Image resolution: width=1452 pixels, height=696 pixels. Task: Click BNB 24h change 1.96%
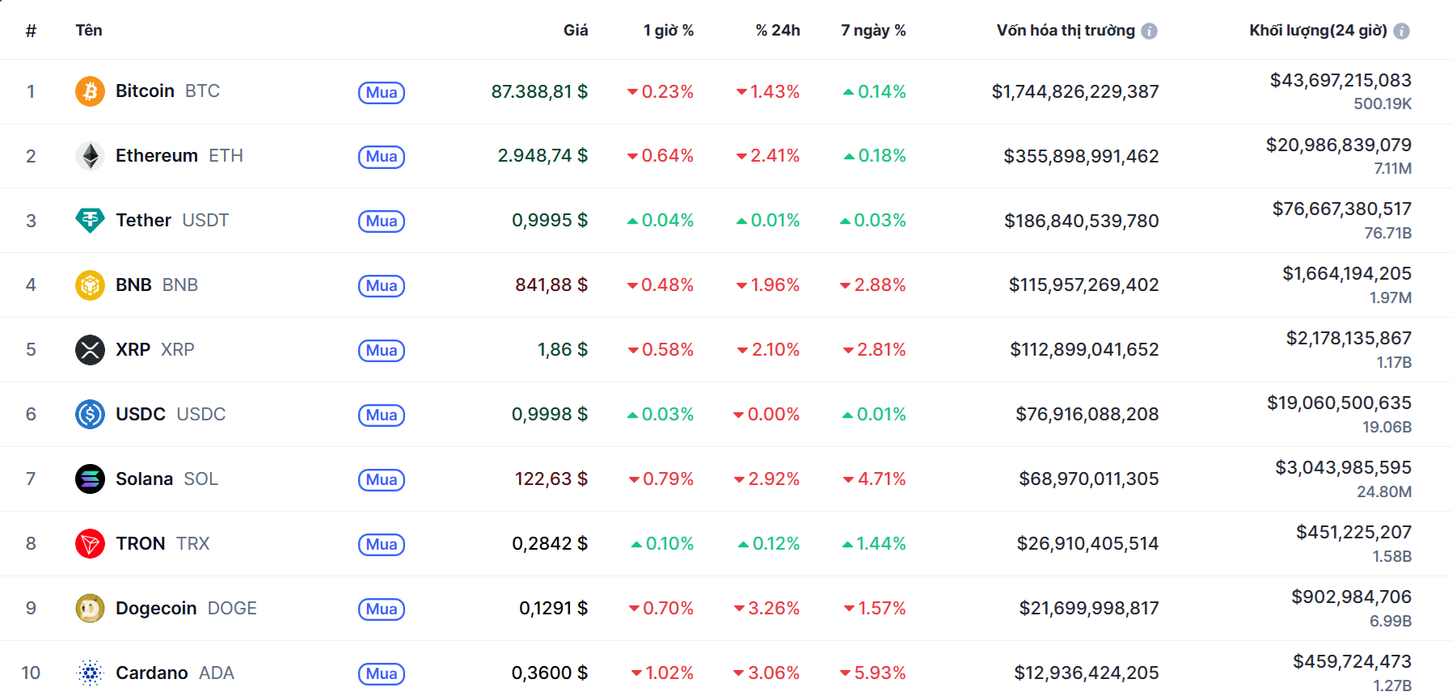pyautogui.click(x=767, y=285)
